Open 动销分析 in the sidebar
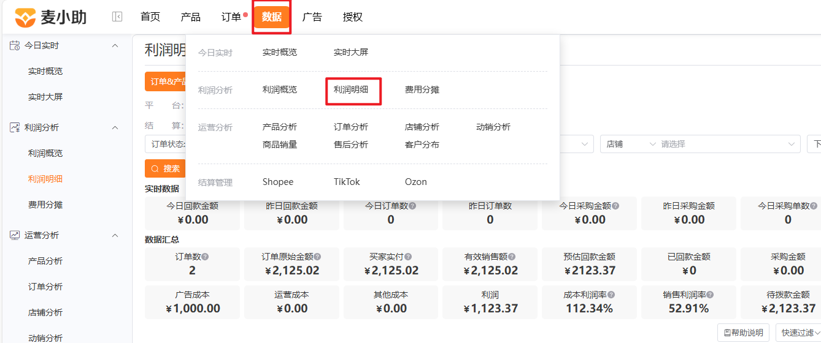The height and width of the screenshot is (343, 821). pyautogui.click(x=45, y=337)
